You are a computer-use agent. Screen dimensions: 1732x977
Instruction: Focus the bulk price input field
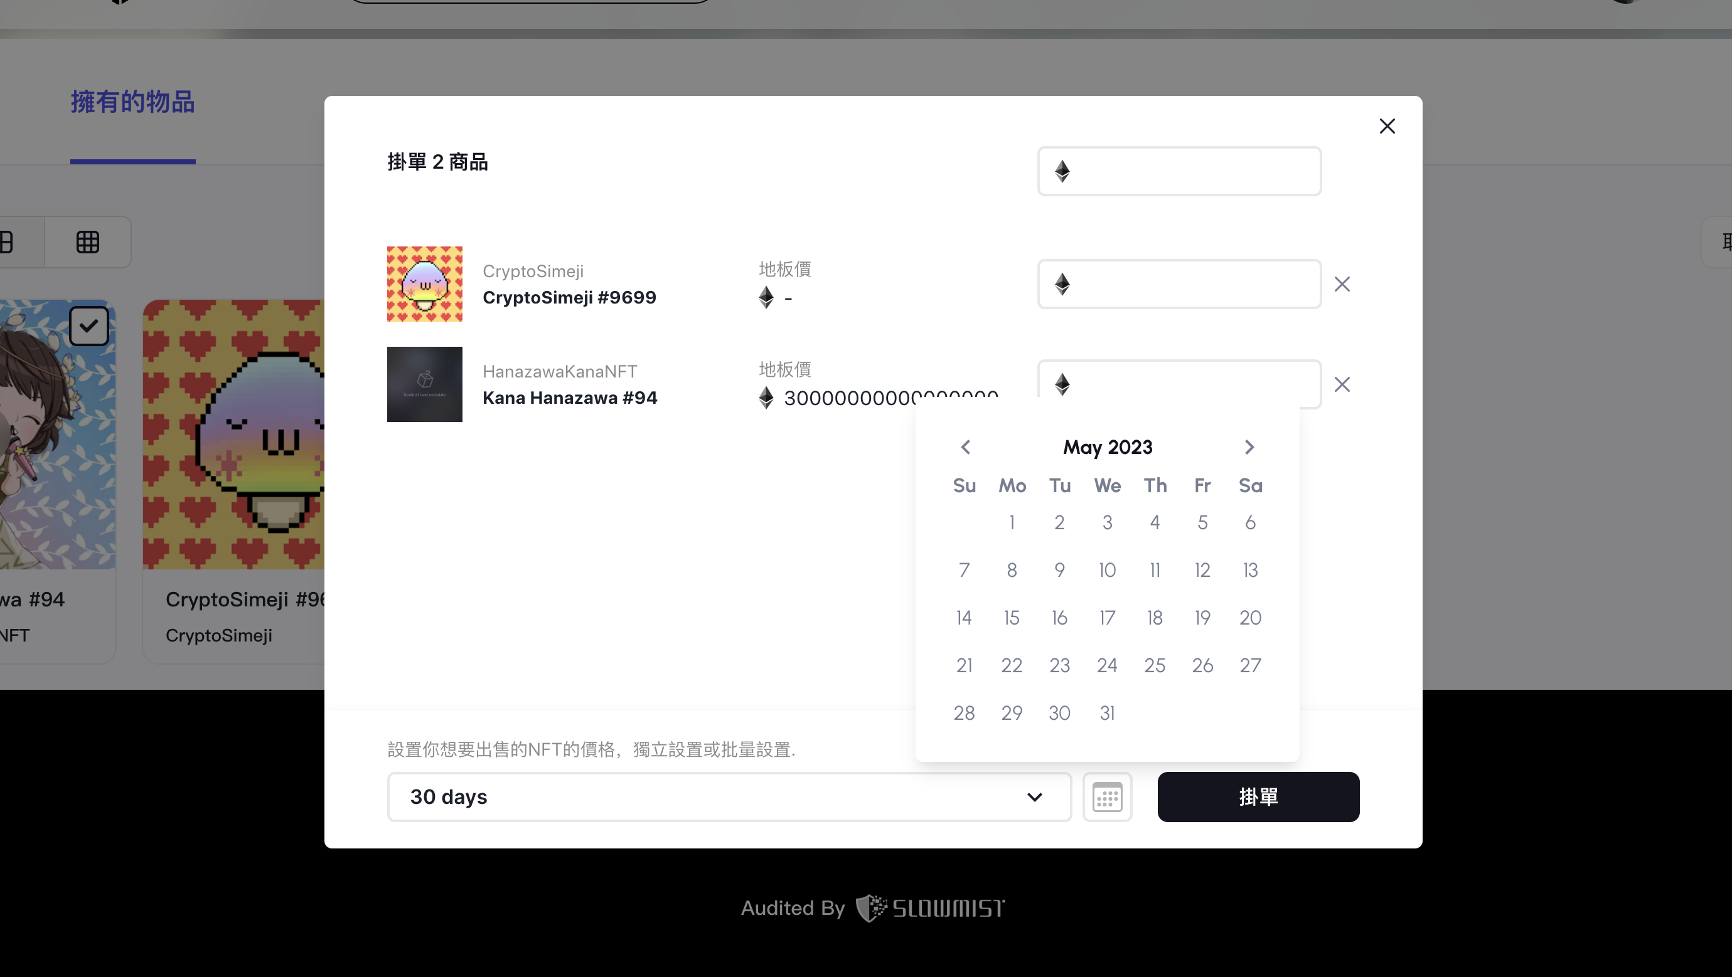pyautogui.click(x=1179, y=171)
